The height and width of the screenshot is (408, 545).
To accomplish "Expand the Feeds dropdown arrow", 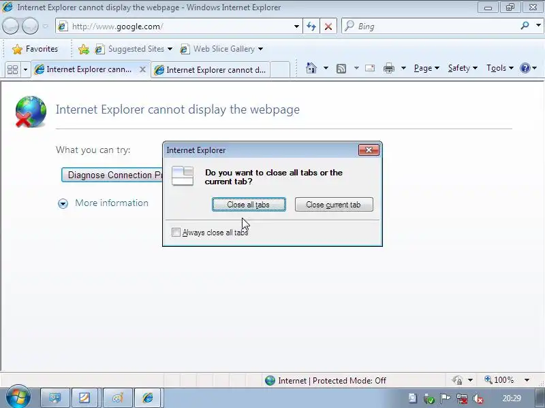I will (356, 68).
